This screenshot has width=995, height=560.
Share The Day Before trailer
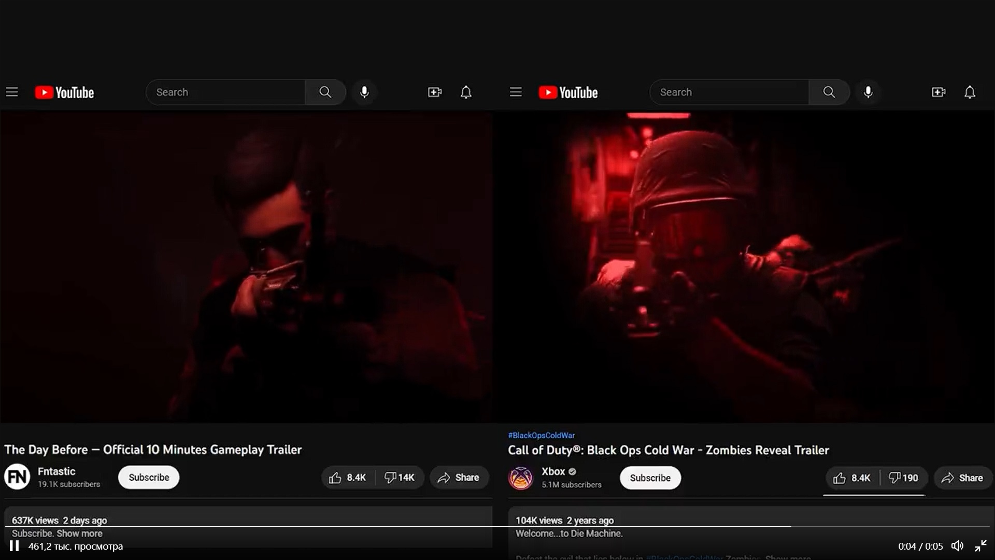click(459, 478)
